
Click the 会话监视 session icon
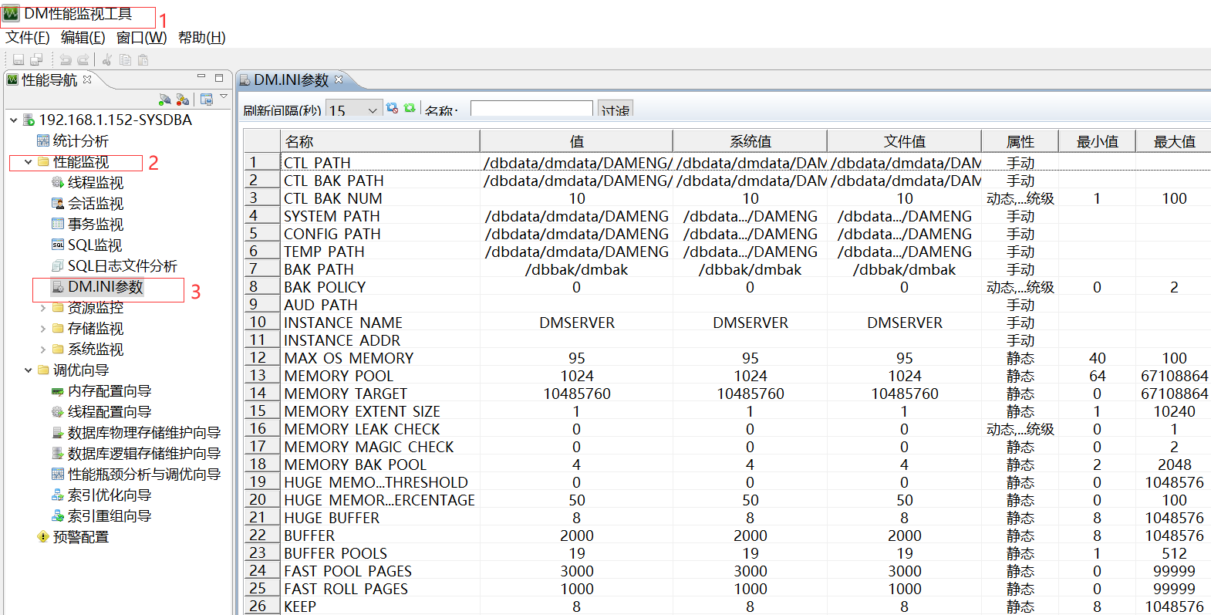point(58,203)
